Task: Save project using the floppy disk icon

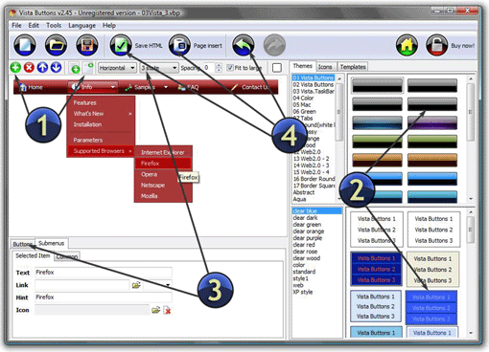Action: tap(87, 45)
